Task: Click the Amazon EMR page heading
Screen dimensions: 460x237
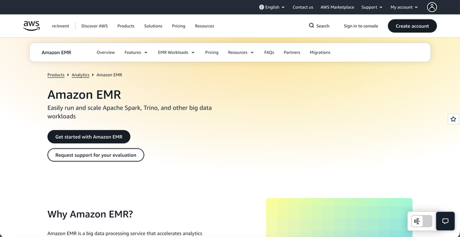Action: pyautogui.click(x=84, y=95)
